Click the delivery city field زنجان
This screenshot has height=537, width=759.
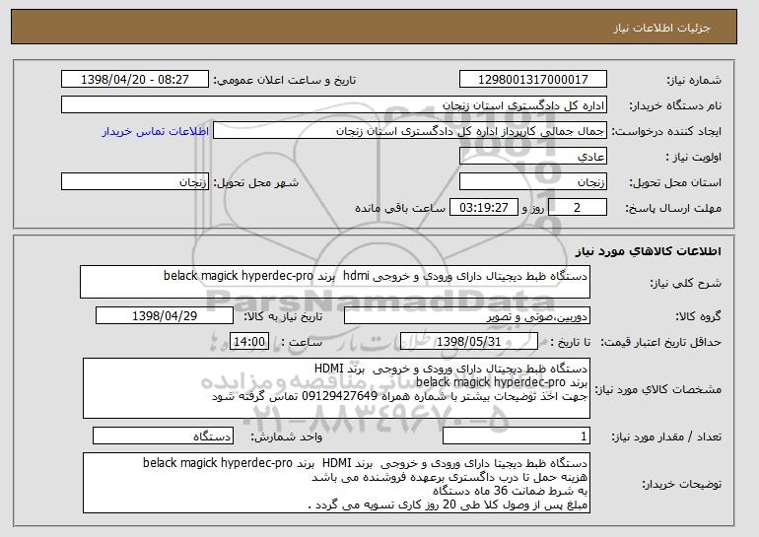[135, 182]
